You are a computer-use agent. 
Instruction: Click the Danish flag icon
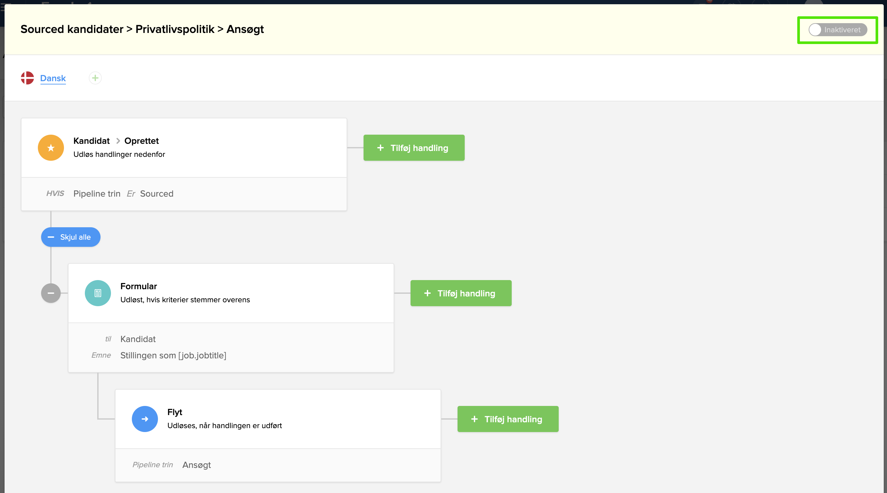coord(27,78)
